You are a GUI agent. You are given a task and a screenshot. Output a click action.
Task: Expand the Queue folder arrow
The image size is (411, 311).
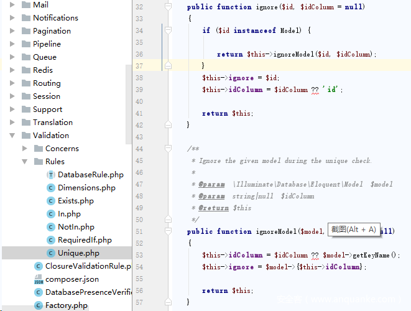click(12, 57)
